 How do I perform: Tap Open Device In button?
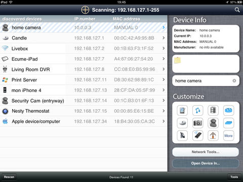coord(206,163)
